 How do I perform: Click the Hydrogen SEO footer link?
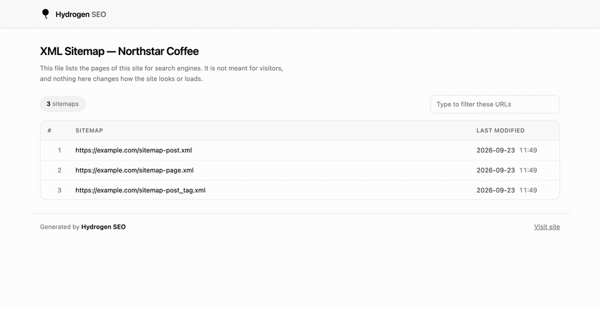click(103, 227)
